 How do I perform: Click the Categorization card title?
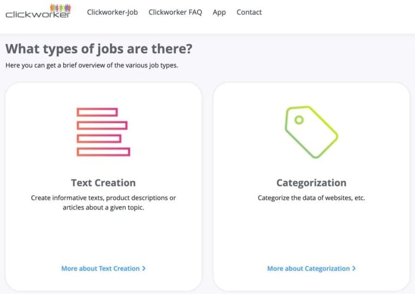tap(311, 183)
